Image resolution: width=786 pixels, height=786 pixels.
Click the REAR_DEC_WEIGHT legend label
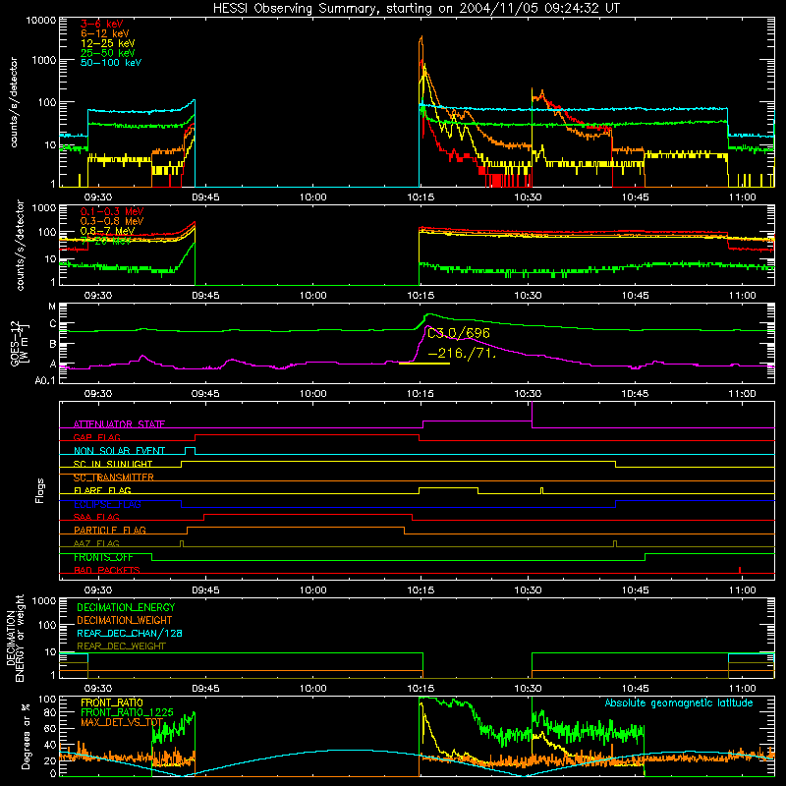coord(121,646)
